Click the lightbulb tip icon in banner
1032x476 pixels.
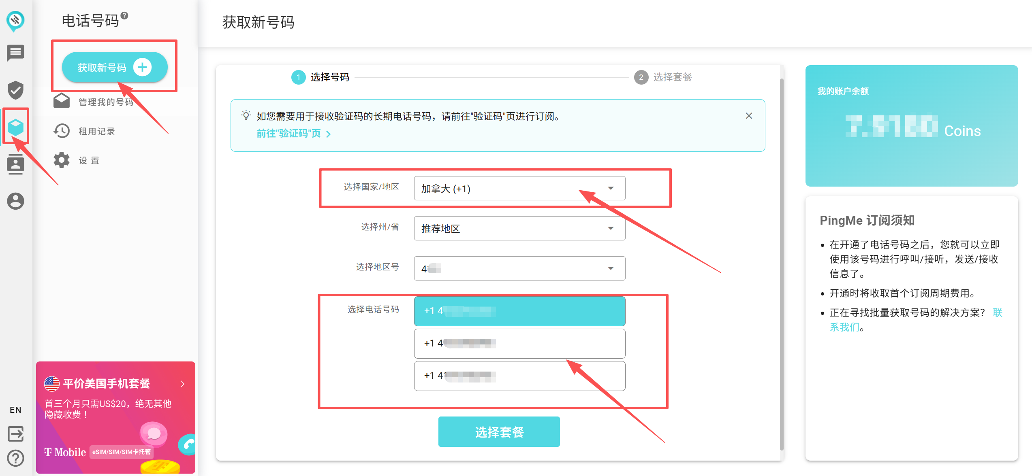[246, 115]
